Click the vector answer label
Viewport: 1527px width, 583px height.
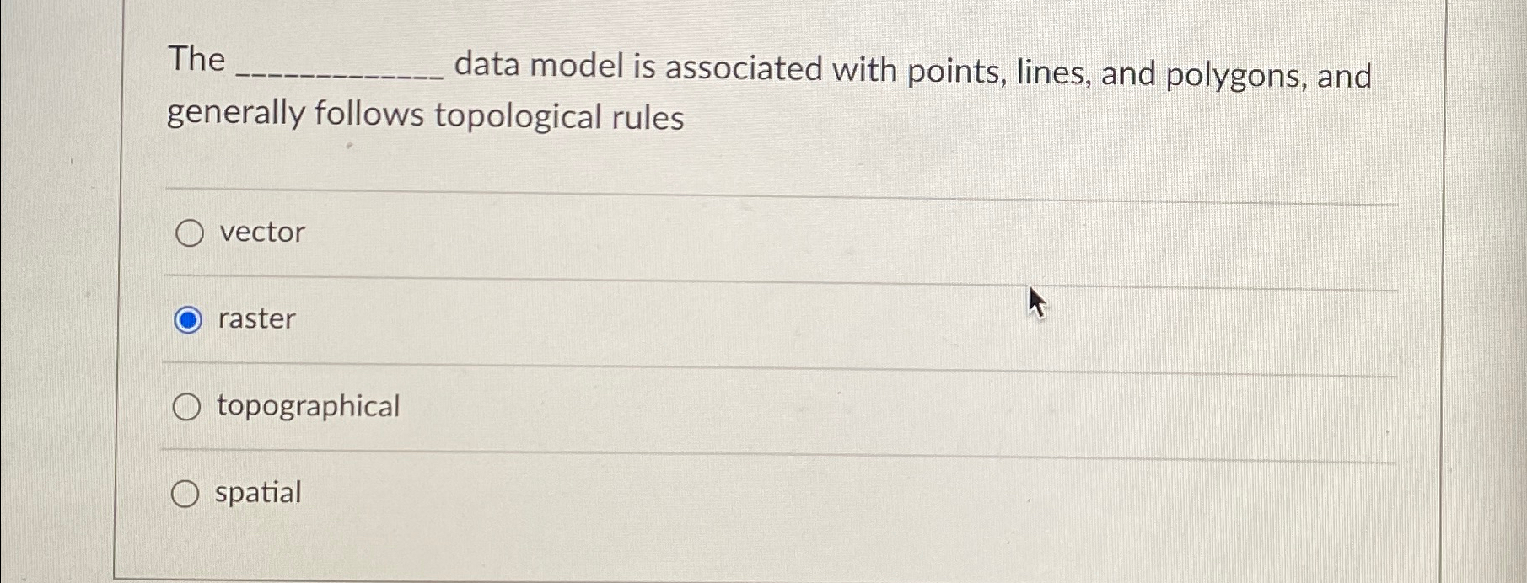pos(260,233)
